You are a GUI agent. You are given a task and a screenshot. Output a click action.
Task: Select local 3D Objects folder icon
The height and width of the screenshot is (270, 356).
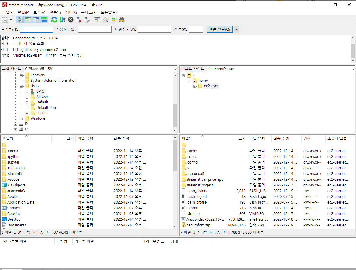(4, 185)
